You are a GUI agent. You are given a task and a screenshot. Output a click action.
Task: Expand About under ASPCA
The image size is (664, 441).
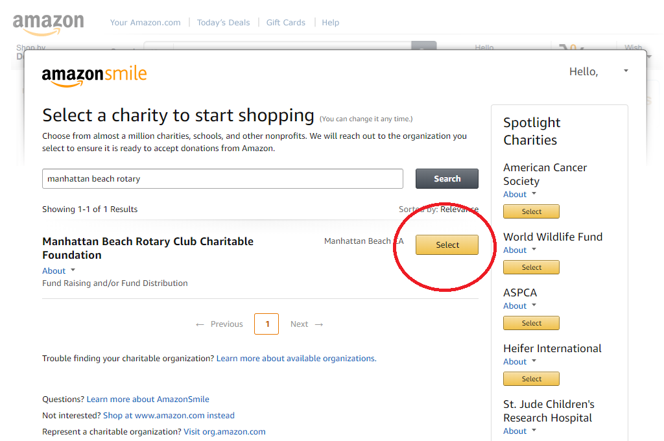point(520,306)
